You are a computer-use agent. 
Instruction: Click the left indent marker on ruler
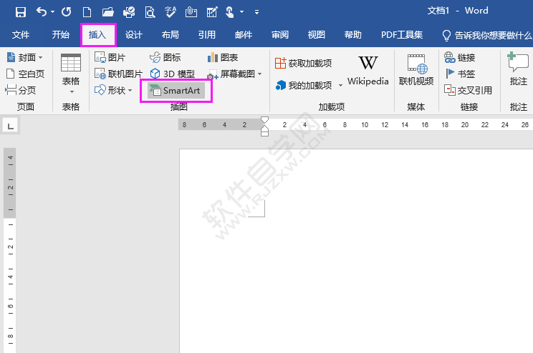[264, 133]
